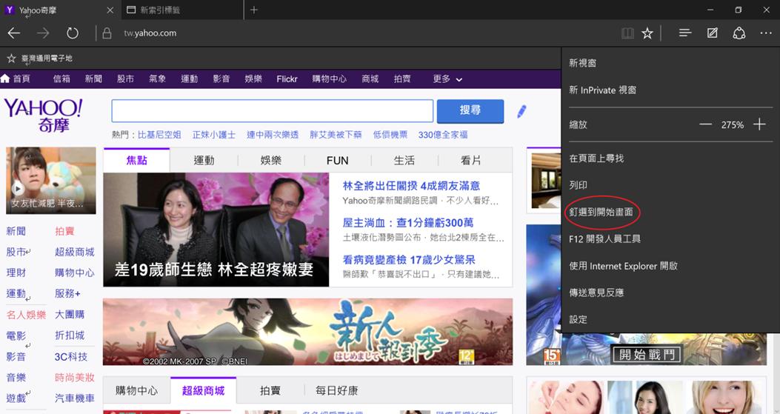Open the 信箱 link in navigation

61,79
